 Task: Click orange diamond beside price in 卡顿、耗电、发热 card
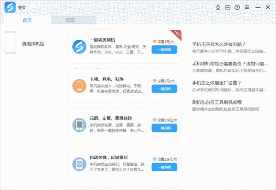155,81
